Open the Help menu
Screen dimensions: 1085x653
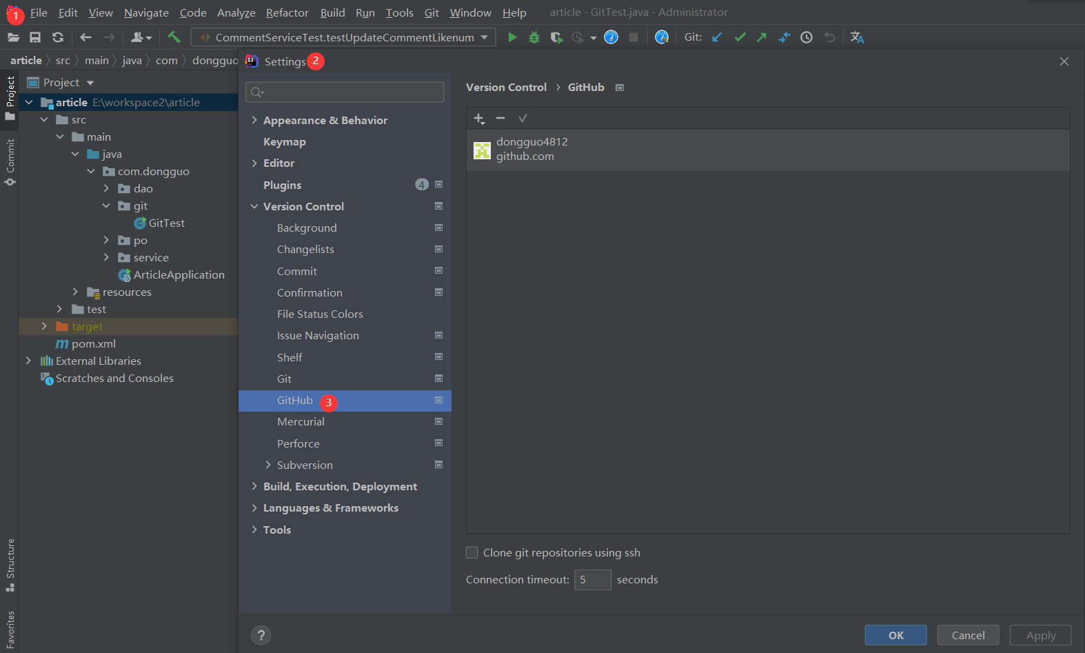click(514, 12)
